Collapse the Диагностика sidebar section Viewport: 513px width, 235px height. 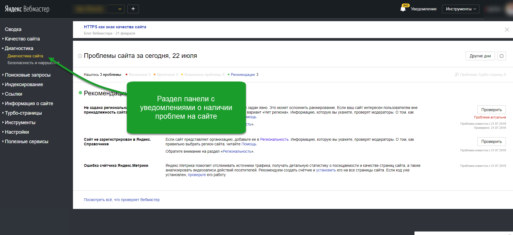[18, 48]
